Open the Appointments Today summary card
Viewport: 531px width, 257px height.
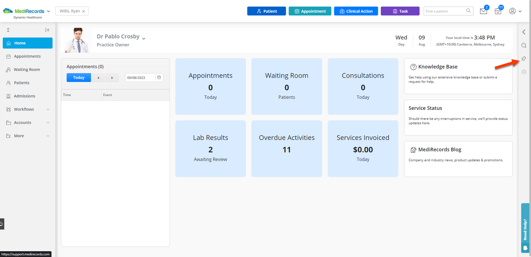tap(210, 86)
